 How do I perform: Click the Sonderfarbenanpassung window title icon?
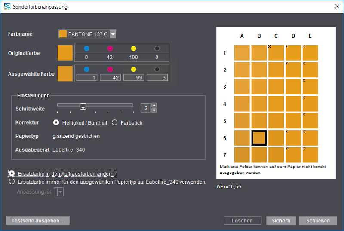tap(6, 7)
